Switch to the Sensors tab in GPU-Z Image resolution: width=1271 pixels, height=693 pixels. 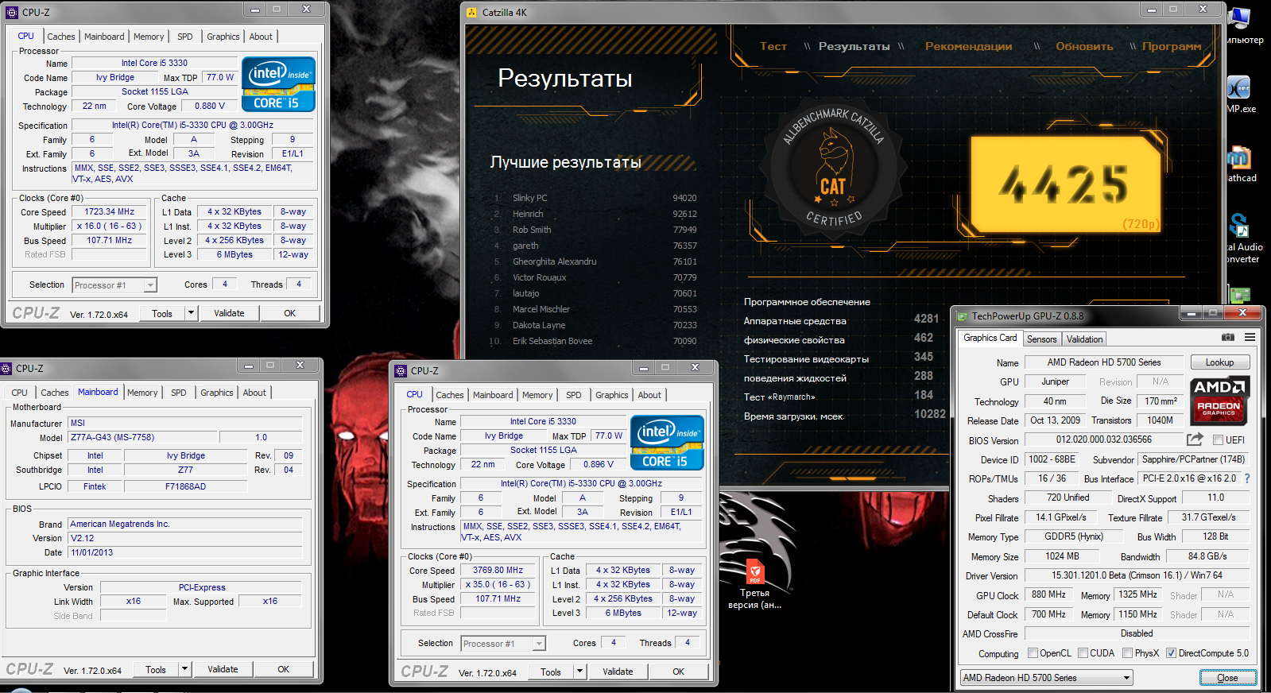[1041, 339]
